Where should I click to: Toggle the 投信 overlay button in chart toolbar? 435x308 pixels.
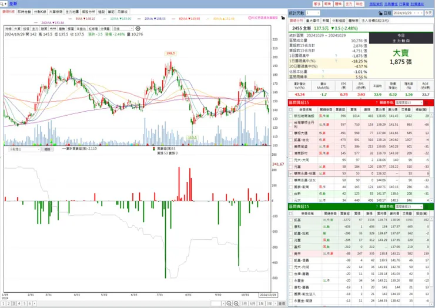coord(26,29)
